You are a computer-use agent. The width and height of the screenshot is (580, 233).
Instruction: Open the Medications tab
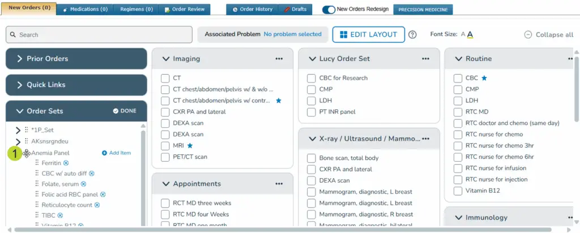(84, 10)
